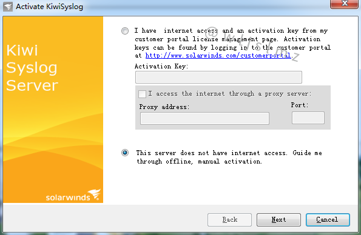
Task: Click the solarwinds logo
Action: point(73,195)
